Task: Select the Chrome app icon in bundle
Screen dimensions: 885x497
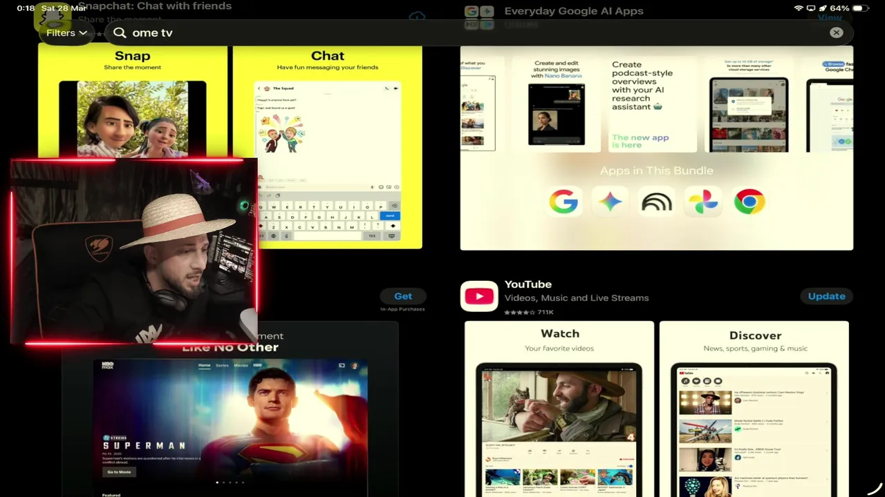Action: pos(749,202)
